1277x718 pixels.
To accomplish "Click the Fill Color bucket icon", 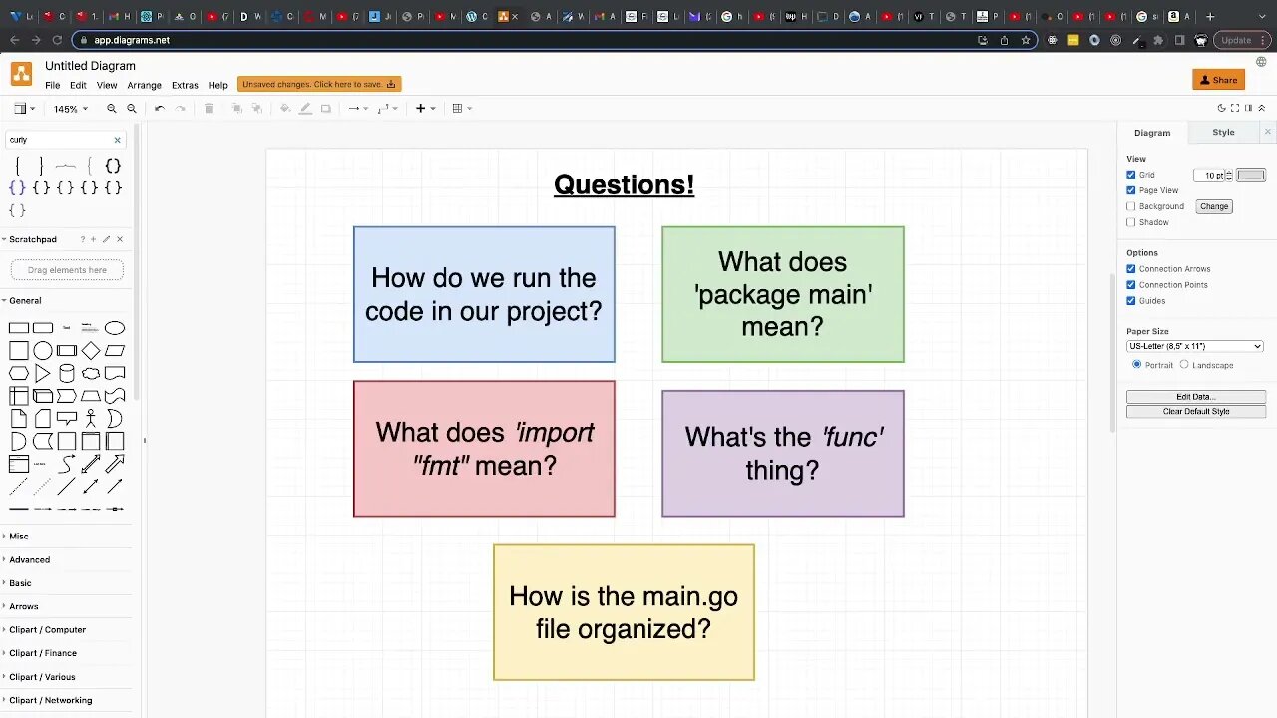I will click(285, 109).
